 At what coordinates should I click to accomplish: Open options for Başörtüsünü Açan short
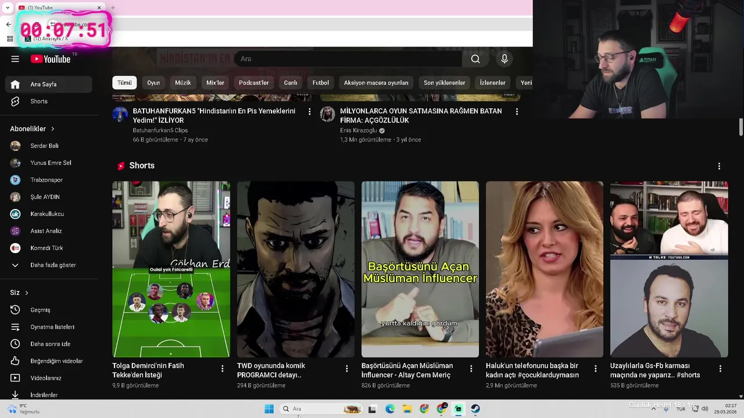tap(471, 369)
